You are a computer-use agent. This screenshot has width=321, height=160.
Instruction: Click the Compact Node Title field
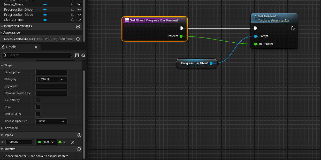[x=51, y=93]
